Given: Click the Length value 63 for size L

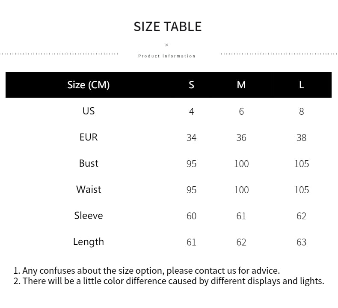Looking at the screenshot, I should (302, 242).
